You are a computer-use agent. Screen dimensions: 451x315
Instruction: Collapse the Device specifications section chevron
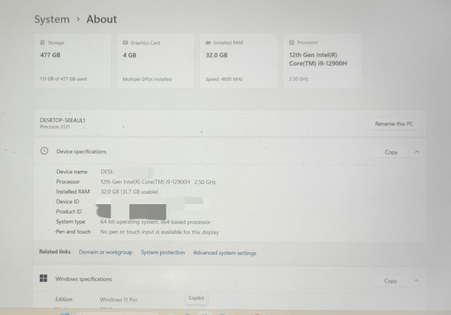coord(416,152)
